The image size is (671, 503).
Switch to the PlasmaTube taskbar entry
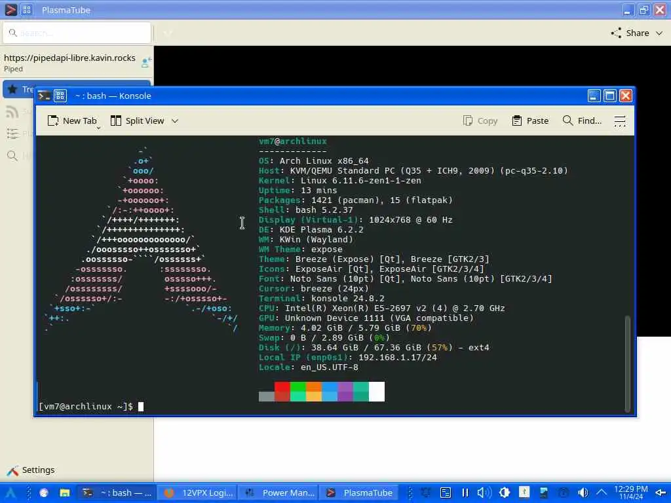click(x=359, y=493)
